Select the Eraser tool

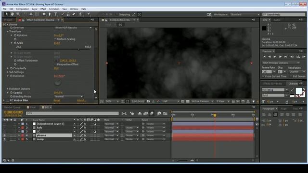click(x=74, y=14)
